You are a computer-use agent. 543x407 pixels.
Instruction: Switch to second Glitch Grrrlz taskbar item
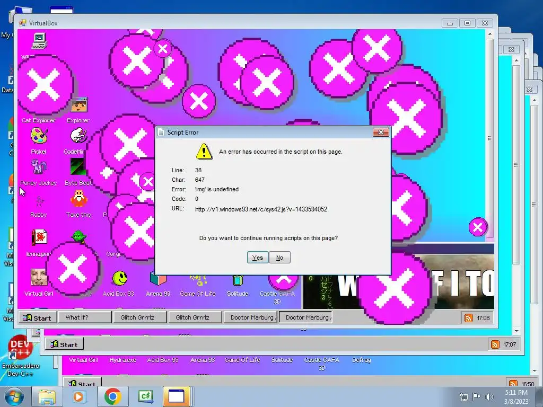pyautogui.click(x=195, y=317)
